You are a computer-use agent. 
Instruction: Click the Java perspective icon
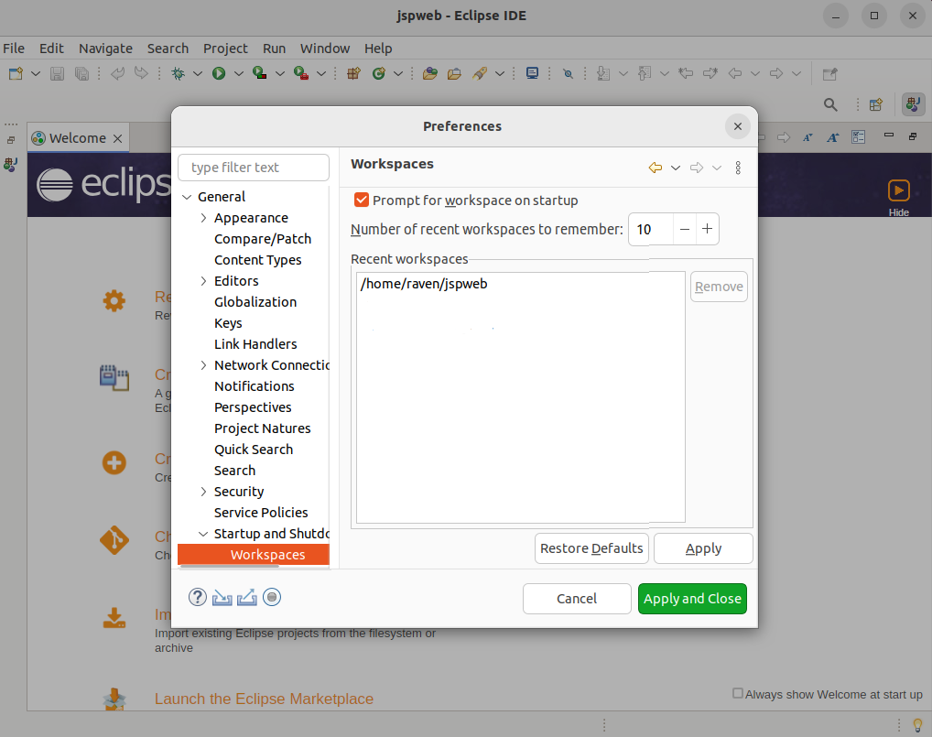[x=913, y=104]
